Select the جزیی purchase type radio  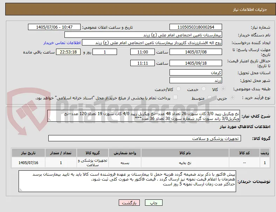point(232,98)
